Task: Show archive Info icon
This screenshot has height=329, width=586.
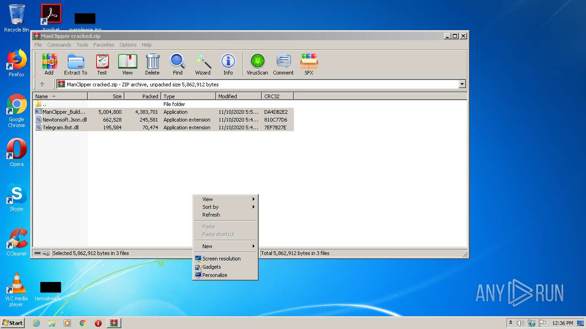Action: point(228,64)
